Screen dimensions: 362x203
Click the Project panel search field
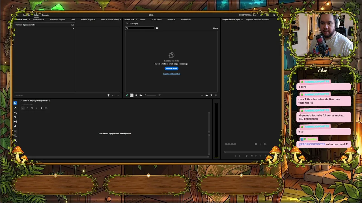[x=140, y=28]
